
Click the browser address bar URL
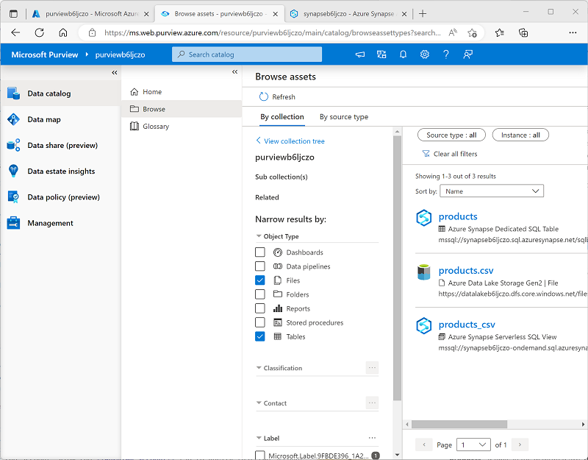click(273, 33)
